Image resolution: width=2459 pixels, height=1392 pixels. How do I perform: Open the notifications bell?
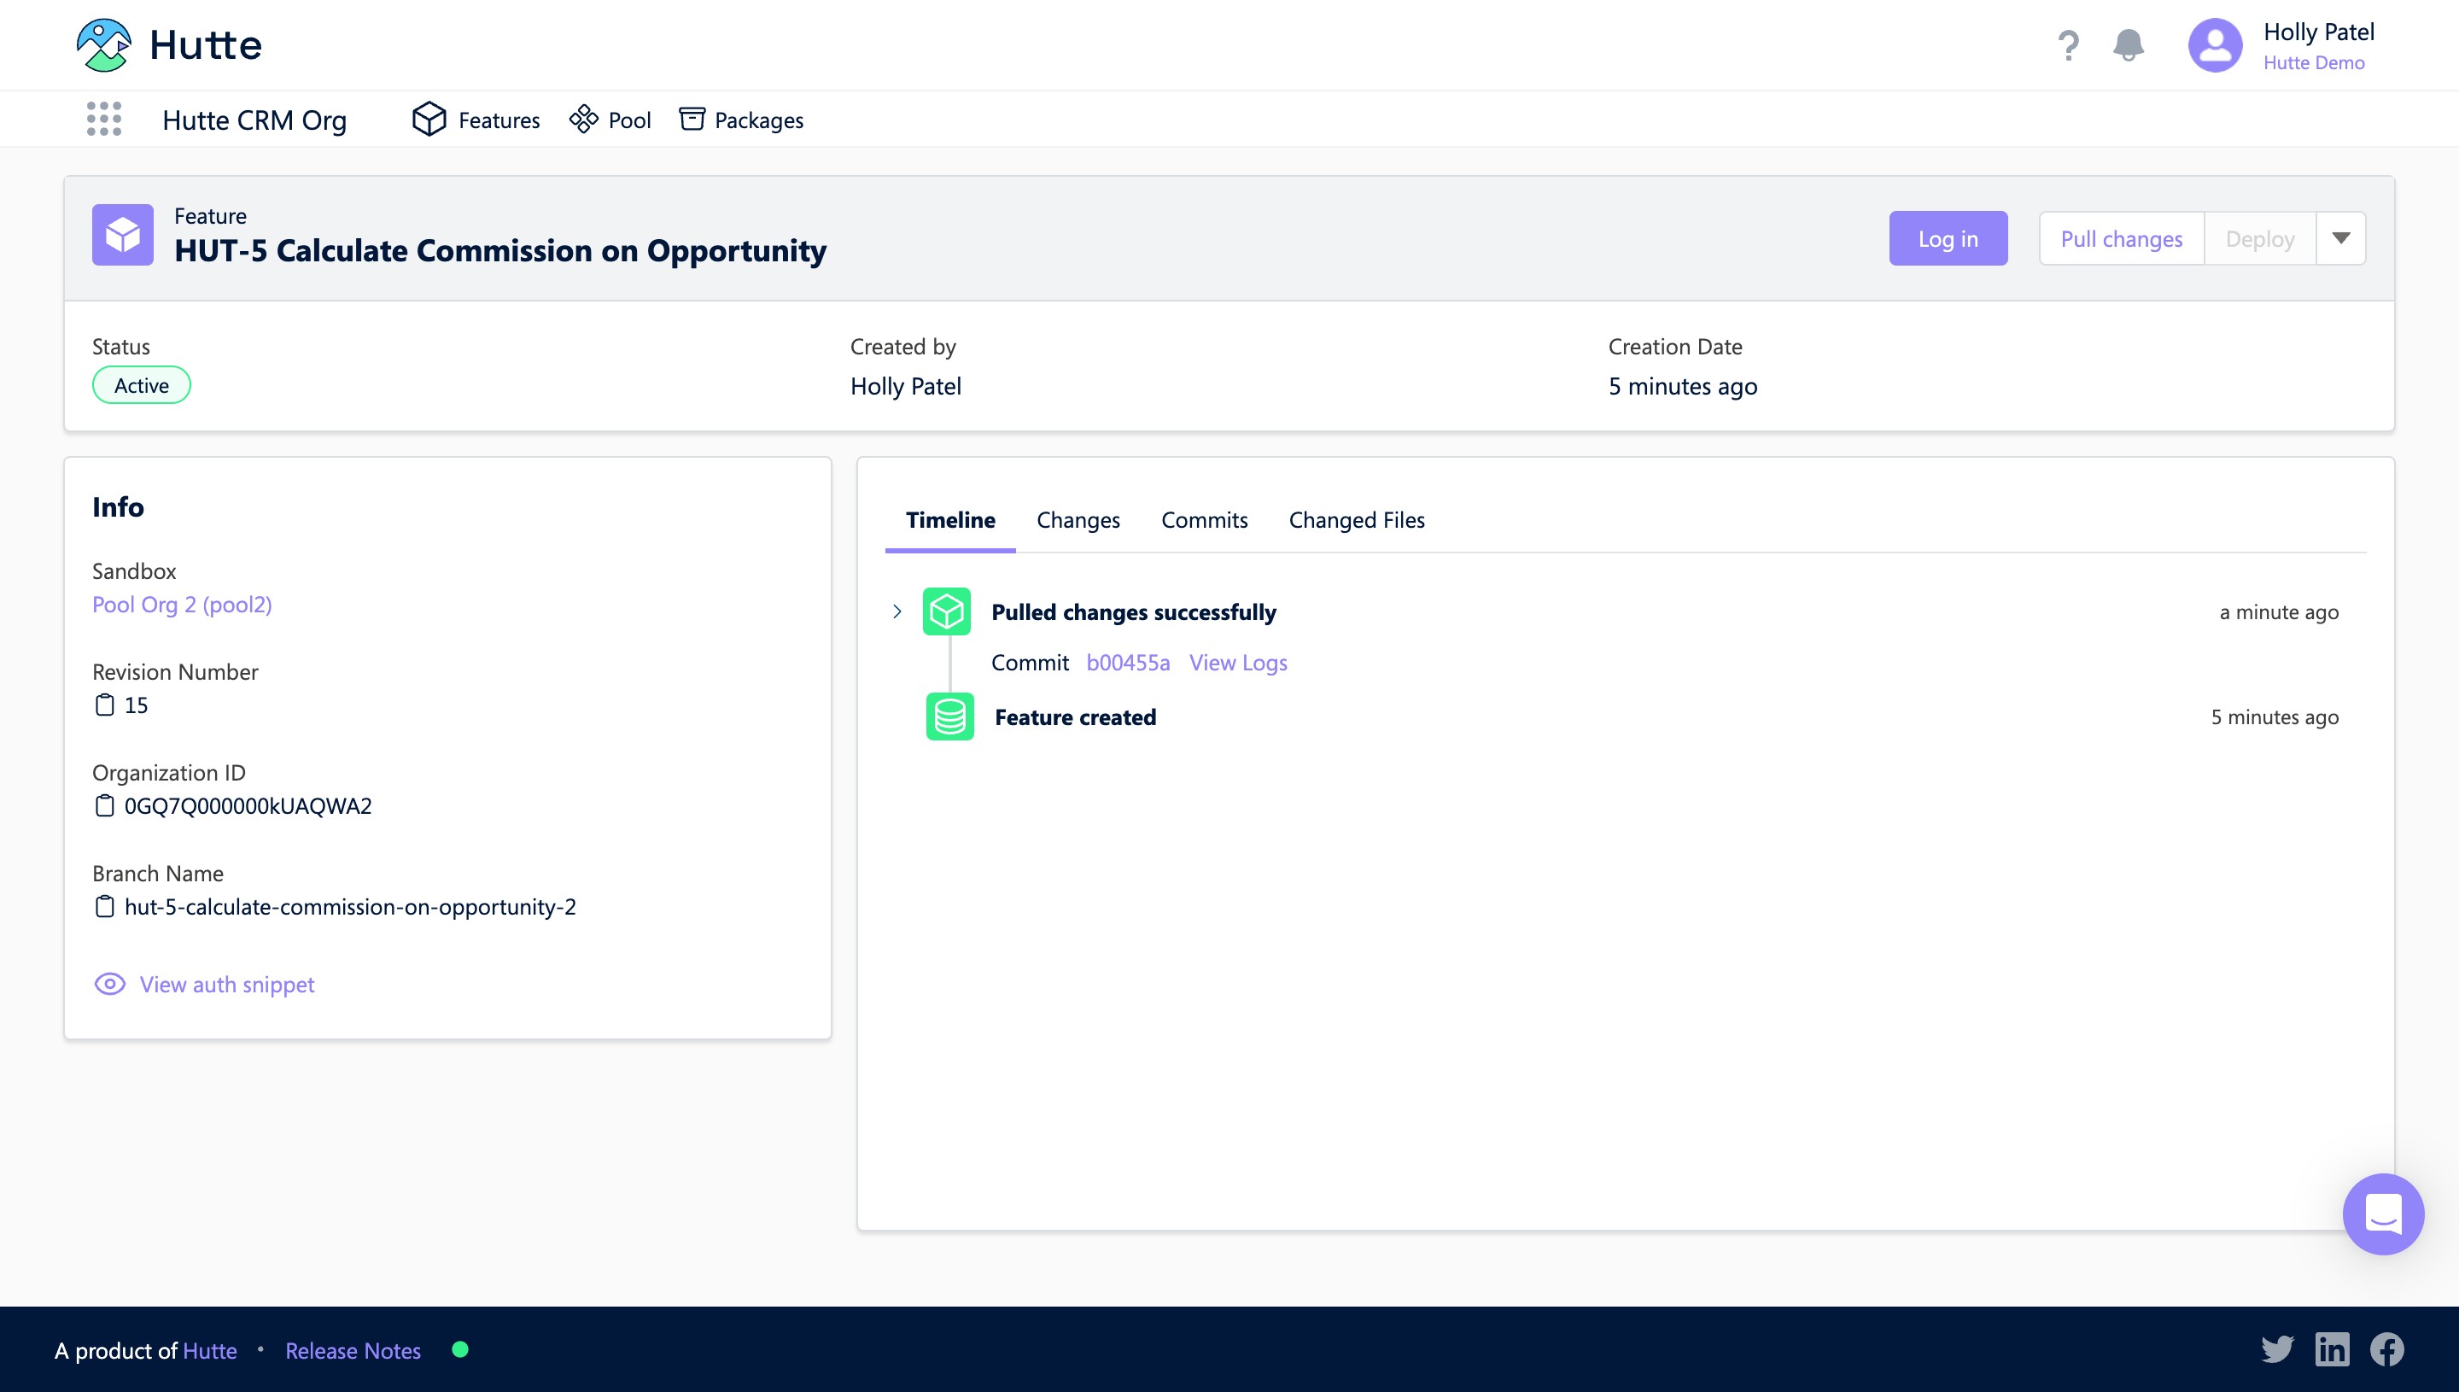[x=2129, y=45]
